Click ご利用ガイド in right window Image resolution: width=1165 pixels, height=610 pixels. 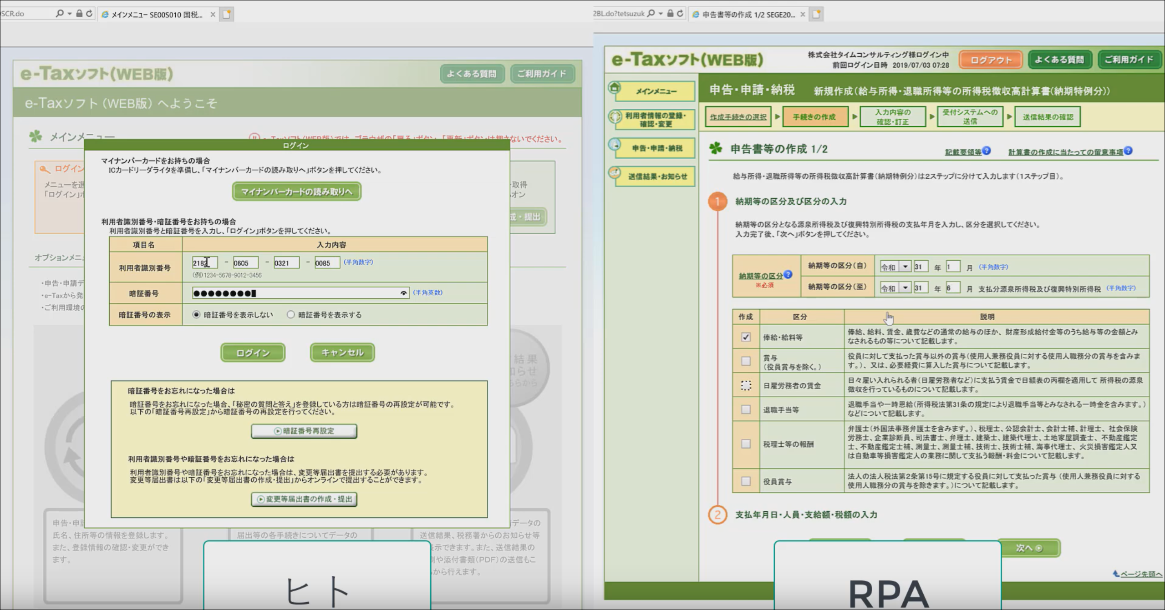click(x=1129, y=60)
